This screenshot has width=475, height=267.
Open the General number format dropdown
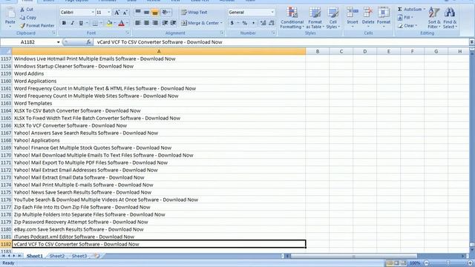pos(272,12)
